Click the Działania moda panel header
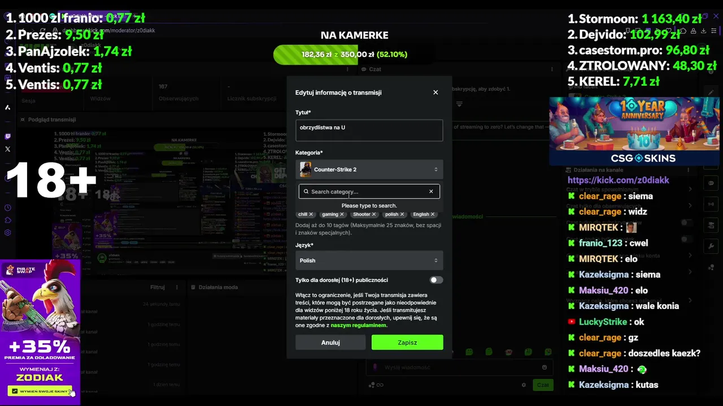723x406 pixels. coord(218,287)
